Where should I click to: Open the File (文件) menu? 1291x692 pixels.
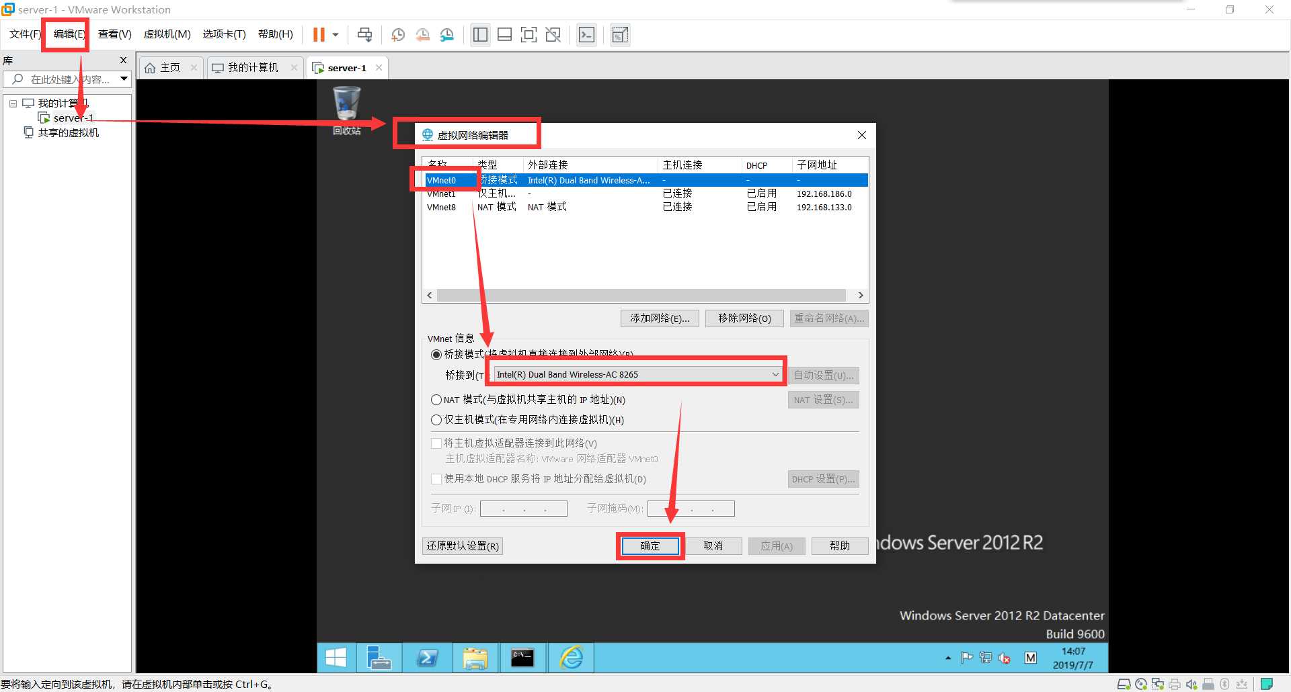tap(25, 34)
